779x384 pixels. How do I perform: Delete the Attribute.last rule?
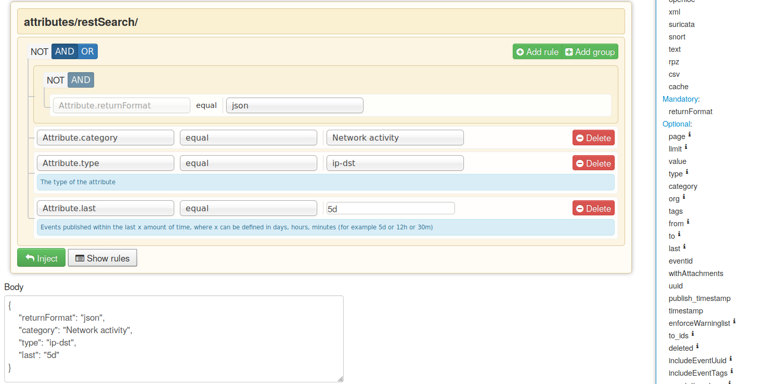[593, 208]
